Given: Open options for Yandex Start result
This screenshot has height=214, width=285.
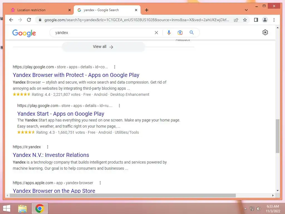Looking at the screenshot, I should pyautogui.click(x=119, y=106).
